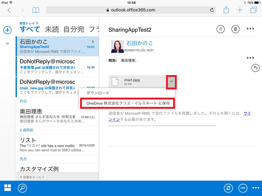This screenshot has width=262, height=196.
Task: Sync mail with refresh icon
Action: tap(228, 188)
